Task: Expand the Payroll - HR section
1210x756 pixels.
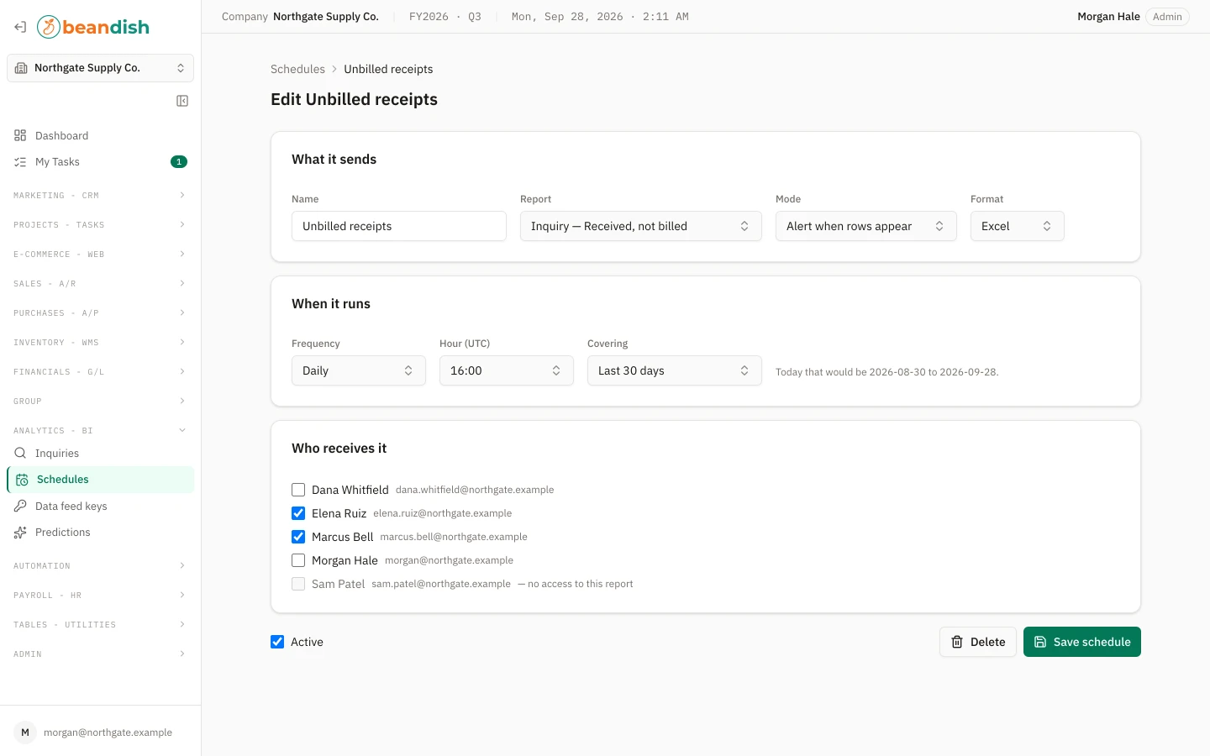Action: 100,595
